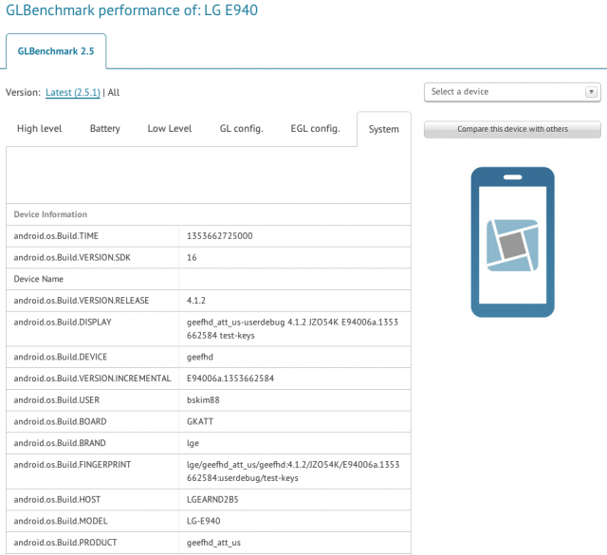Select the System tab
607x555 pixels.
pos(383,129)
